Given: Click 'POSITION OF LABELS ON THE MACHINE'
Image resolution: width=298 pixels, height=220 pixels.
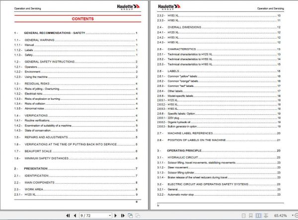Looking at the screenshot, I should [x=197, y=140].
